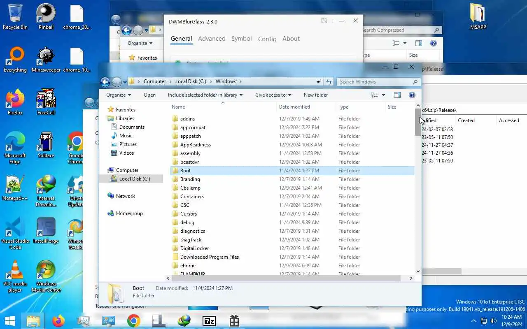
Task: Switch to the Config tab in DWMBlurGlass
Action: pos(267,39)
